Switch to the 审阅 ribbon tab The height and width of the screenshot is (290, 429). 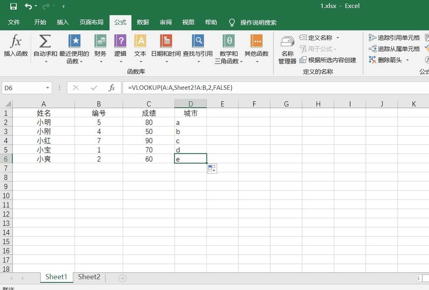tap(166, 22)
